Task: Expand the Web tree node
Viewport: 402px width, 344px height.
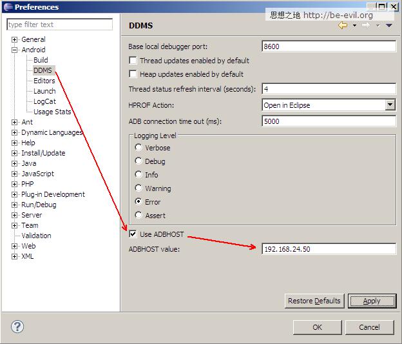Action: [x=14, y=246]
